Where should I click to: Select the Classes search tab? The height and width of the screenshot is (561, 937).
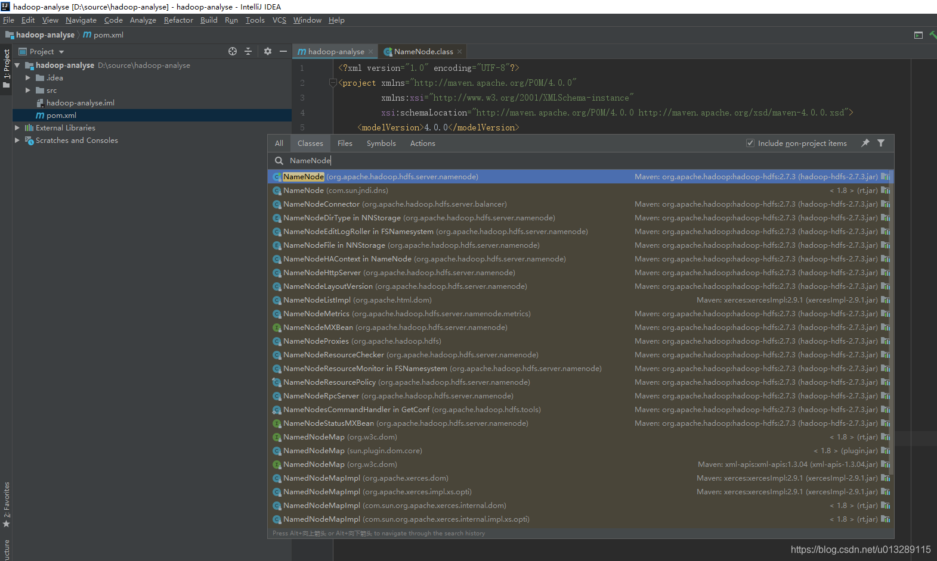click(x=310, y=144)
